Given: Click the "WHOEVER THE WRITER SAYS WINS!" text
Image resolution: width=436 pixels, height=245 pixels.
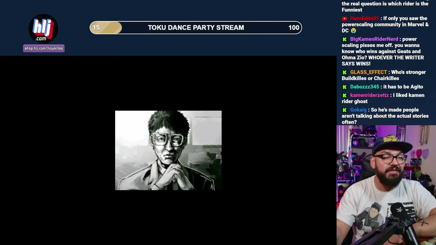Looking at the screenshot, I should 383,61.
